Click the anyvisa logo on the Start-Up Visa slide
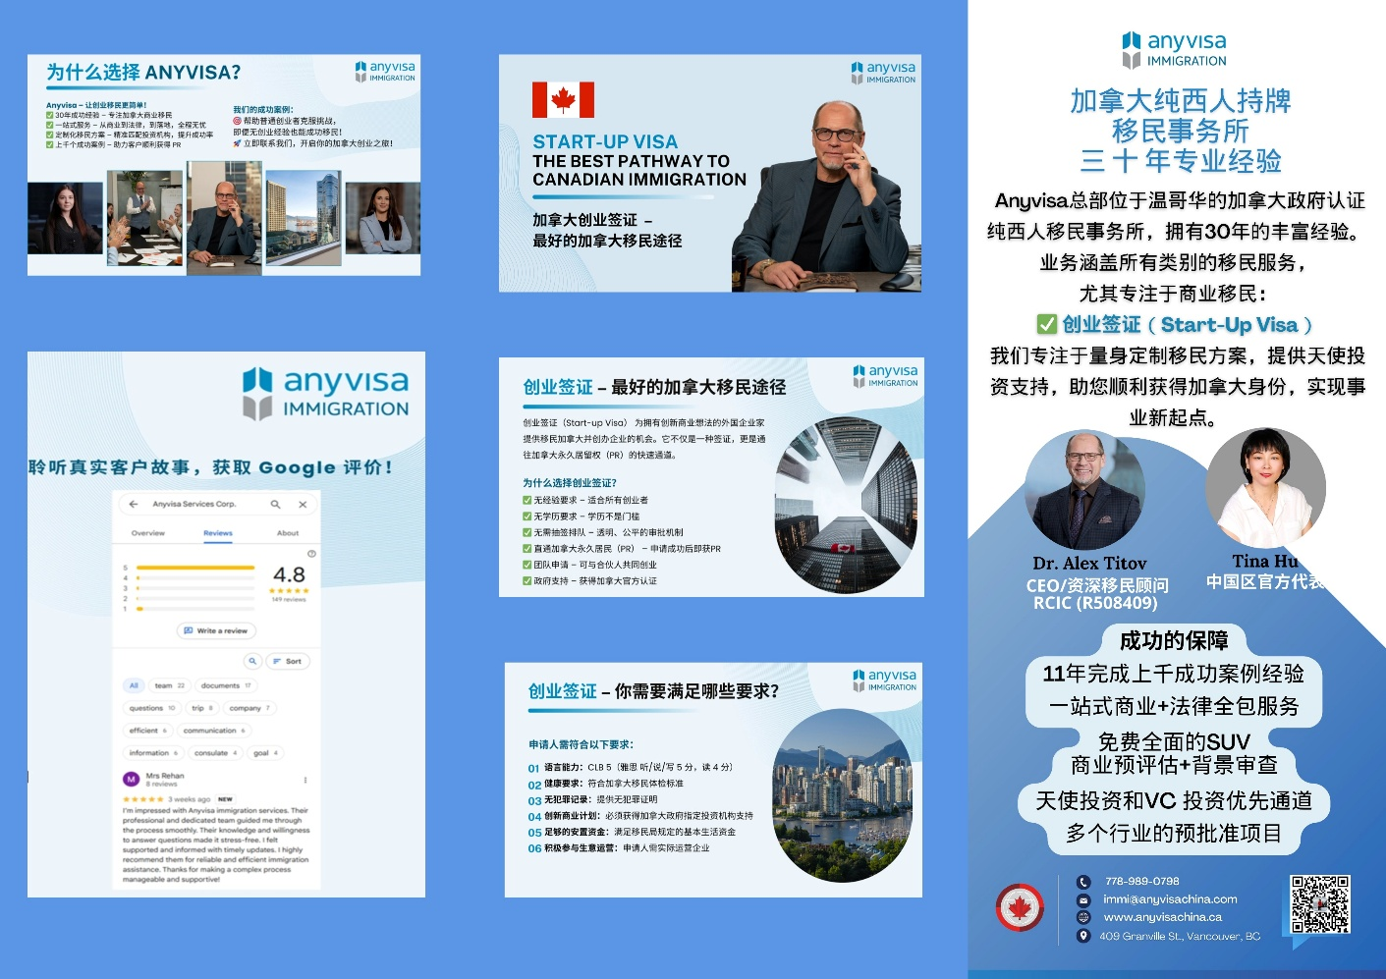The width and height of the screenshot is (1386, 979). tap(884, 73)
